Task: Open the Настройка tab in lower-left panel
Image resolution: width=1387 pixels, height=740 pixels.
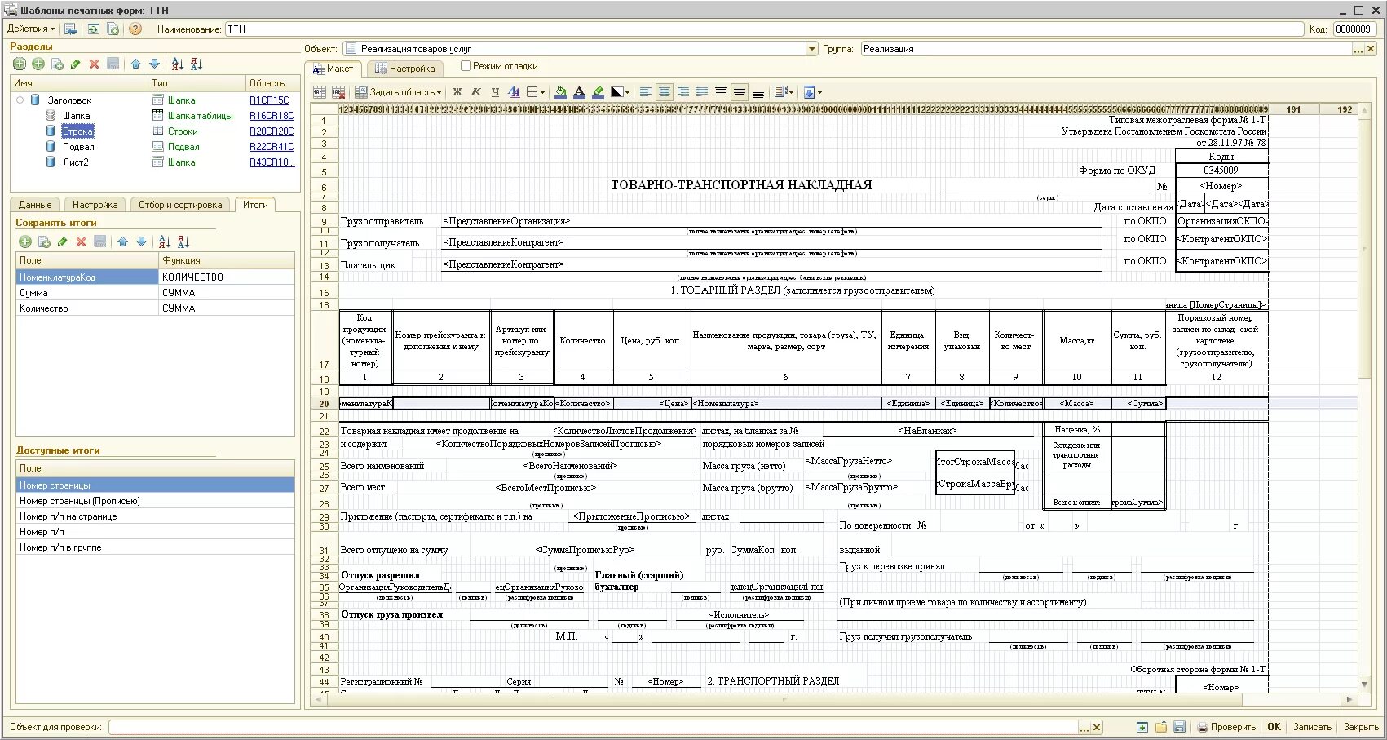Action: coord(95,205)
